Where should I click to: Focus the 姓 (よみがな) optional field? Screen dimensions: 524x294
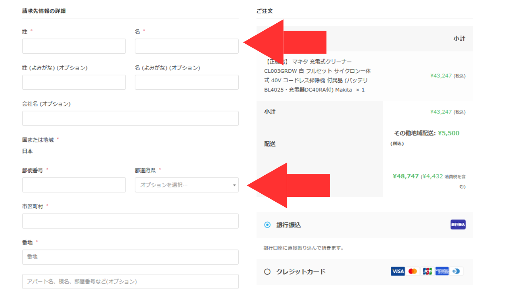[74, 82]
